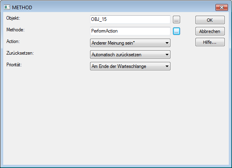The height and width of the screenshot is (168, 232).
Task: Confirm with the OK button
Action: 210,20
